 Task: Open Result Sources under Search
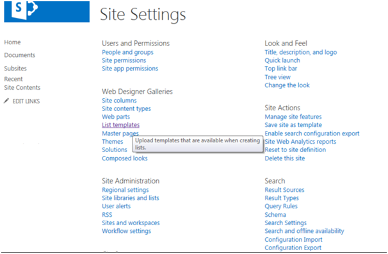tap(284, 190)
